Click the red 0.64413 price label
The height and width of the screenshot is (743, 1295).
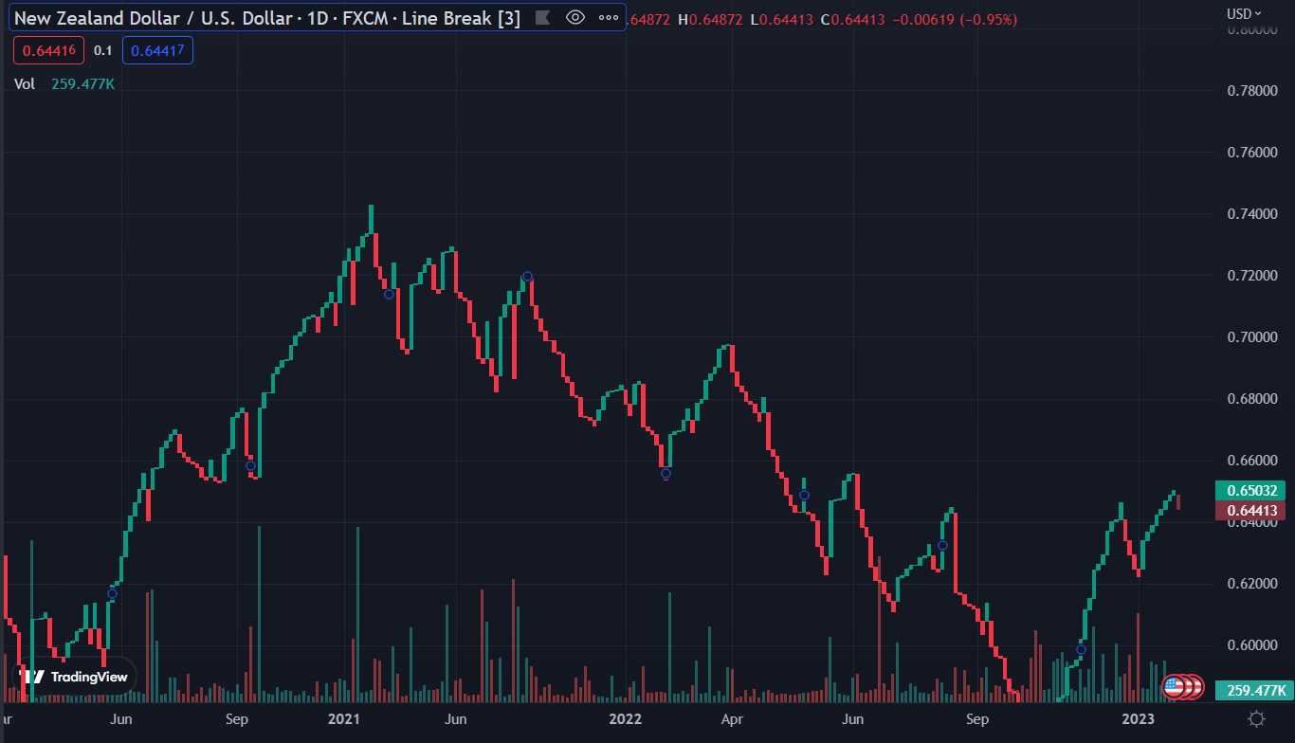(1251, 511)
